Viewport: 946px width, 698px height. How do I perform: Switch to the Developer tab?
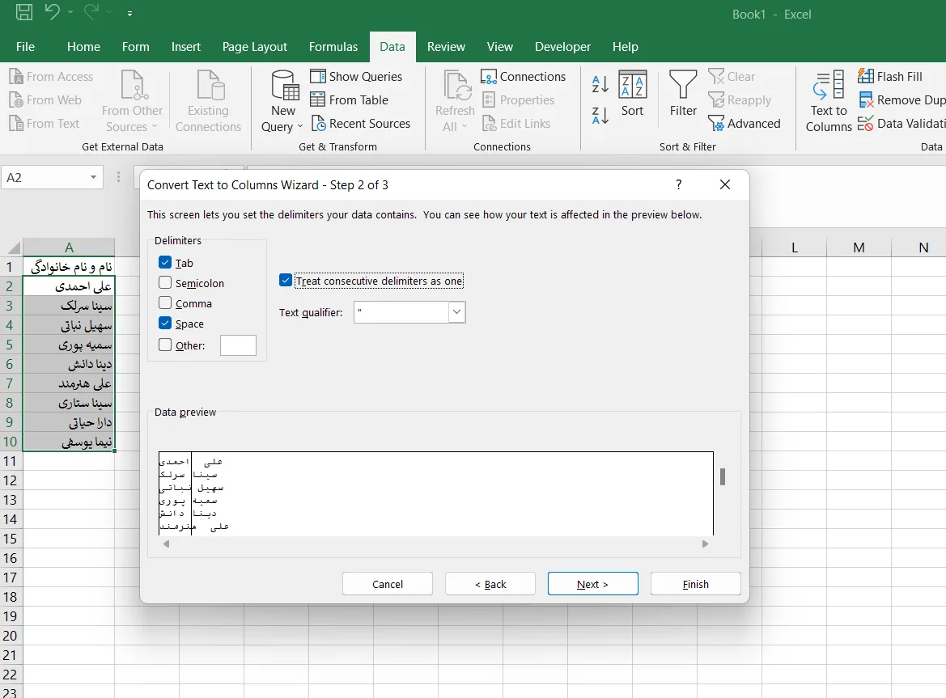pos(562,46)
